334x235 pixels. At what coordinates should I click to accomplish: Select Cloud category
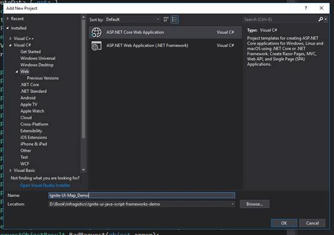[x=26, y=118]
